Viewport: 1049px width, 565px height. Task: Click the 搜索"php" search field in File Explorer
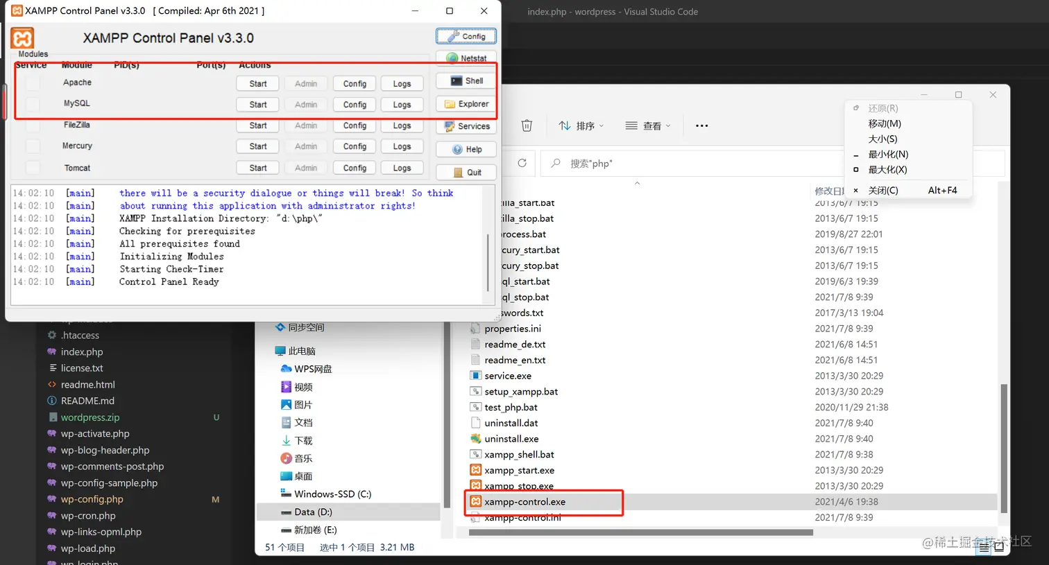772,163
